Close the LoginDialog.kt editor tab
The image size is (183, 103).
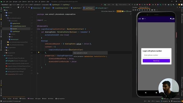[94, 8]
